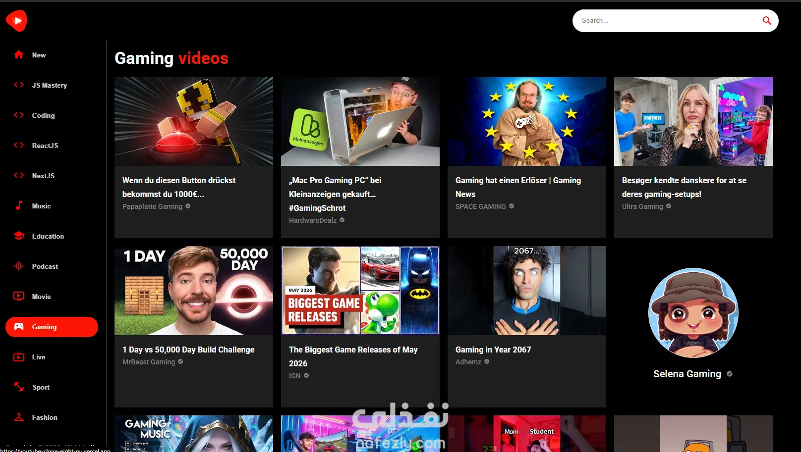Play the Gaming in Year 2067 thumbnail
Viewport: 801px width, 452px height.
pos(527,291)
